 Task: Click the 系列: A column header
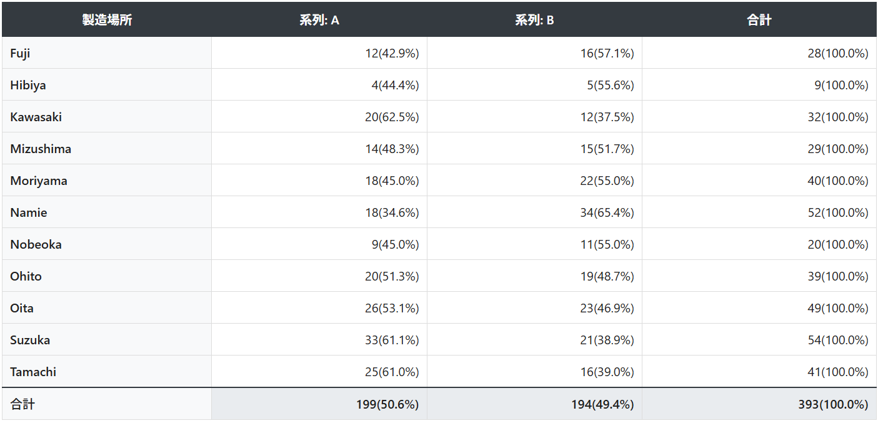319,20
